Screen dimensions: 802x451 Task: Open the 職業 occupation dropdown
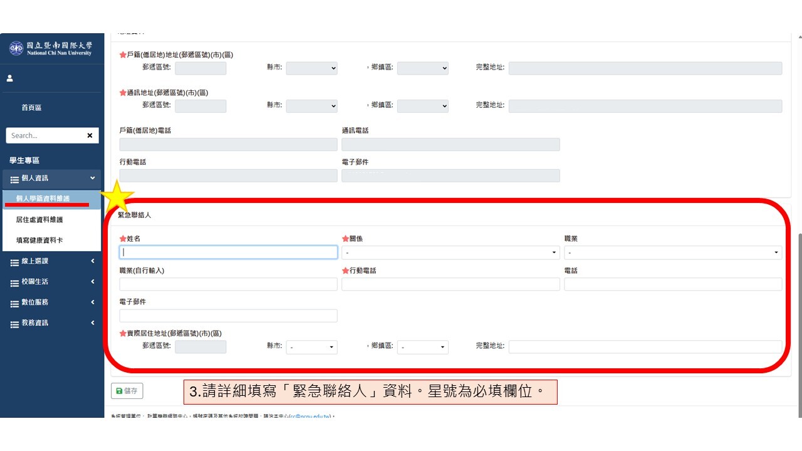pyautogui.click(x=674, y=252)
